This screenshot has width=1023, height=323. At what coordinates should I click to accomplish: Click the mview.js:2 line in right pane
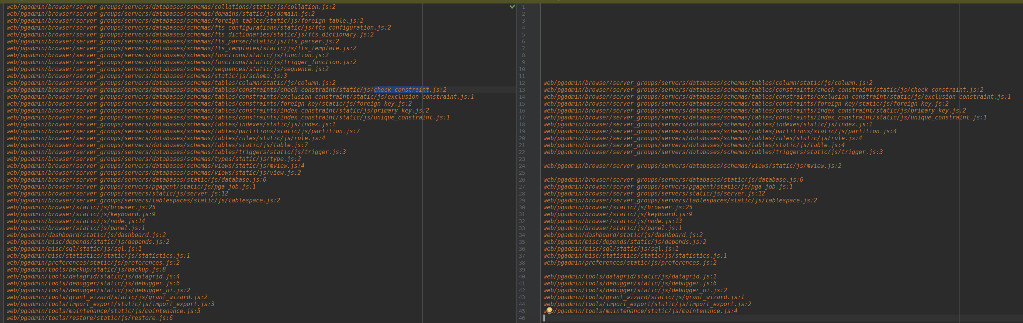[x=692, y=166]
